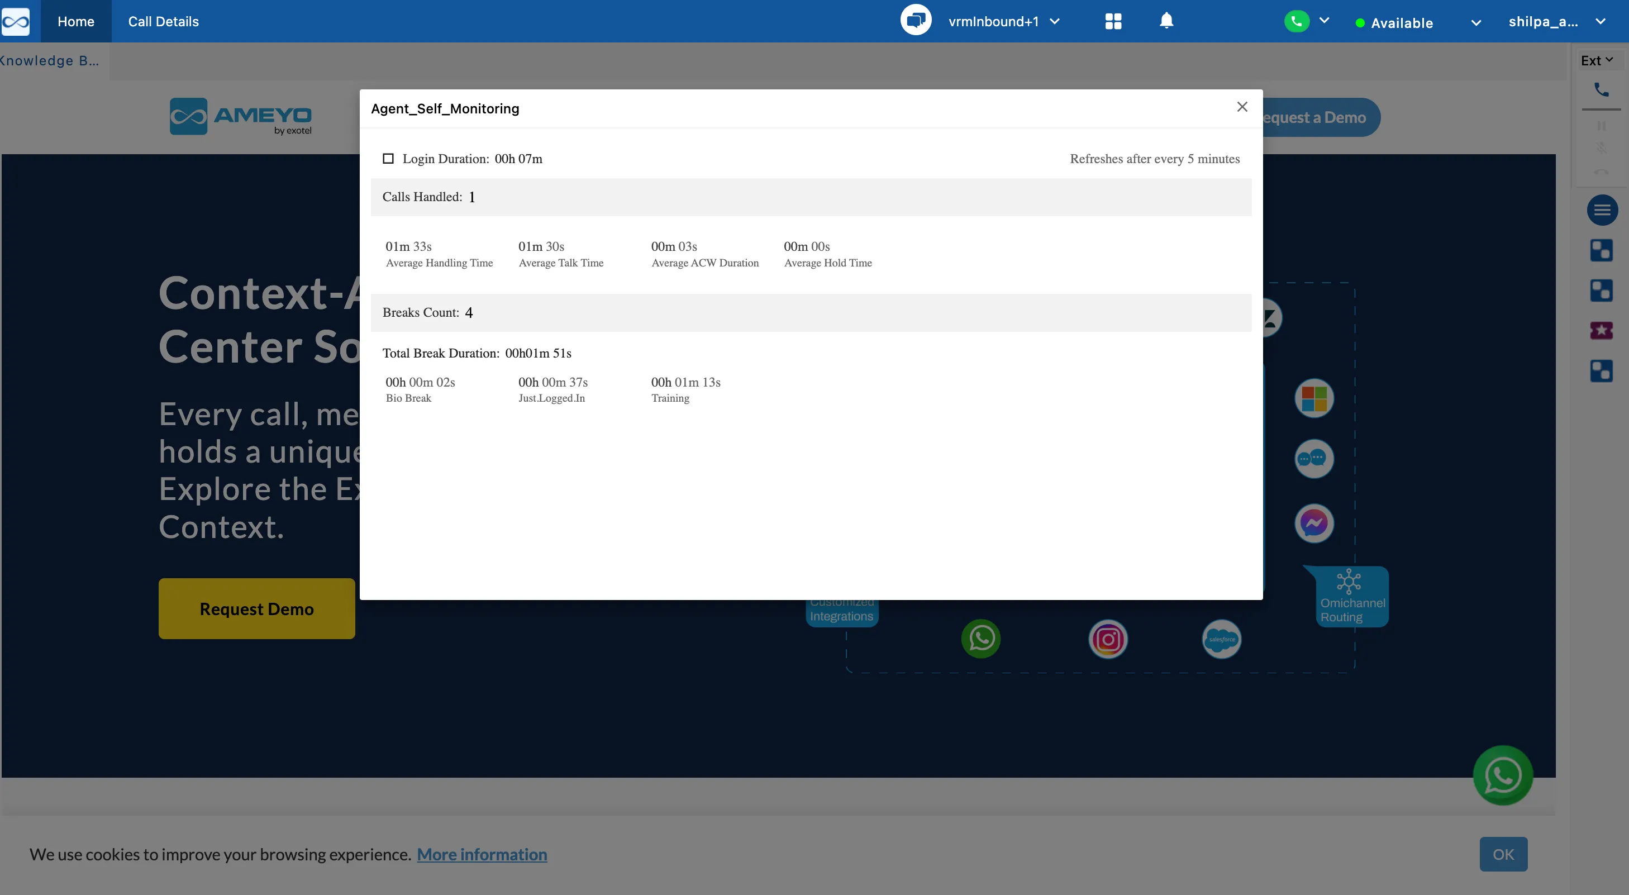This screenshot has height=895, width=1629.
Task: Expand the phone status dropdown arrow
Action: coord(1324,20)
